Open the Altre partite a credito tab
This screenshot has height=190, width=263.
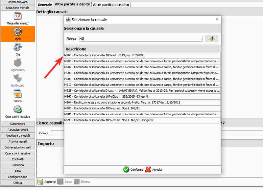(x=111, y=5)
